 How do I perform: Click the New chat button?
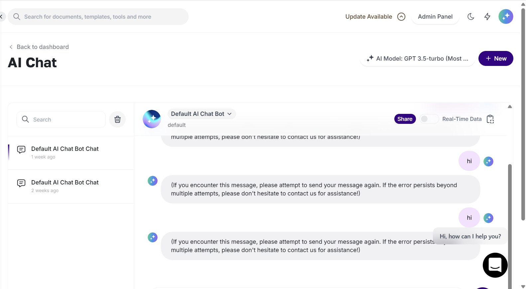(495, 59)
